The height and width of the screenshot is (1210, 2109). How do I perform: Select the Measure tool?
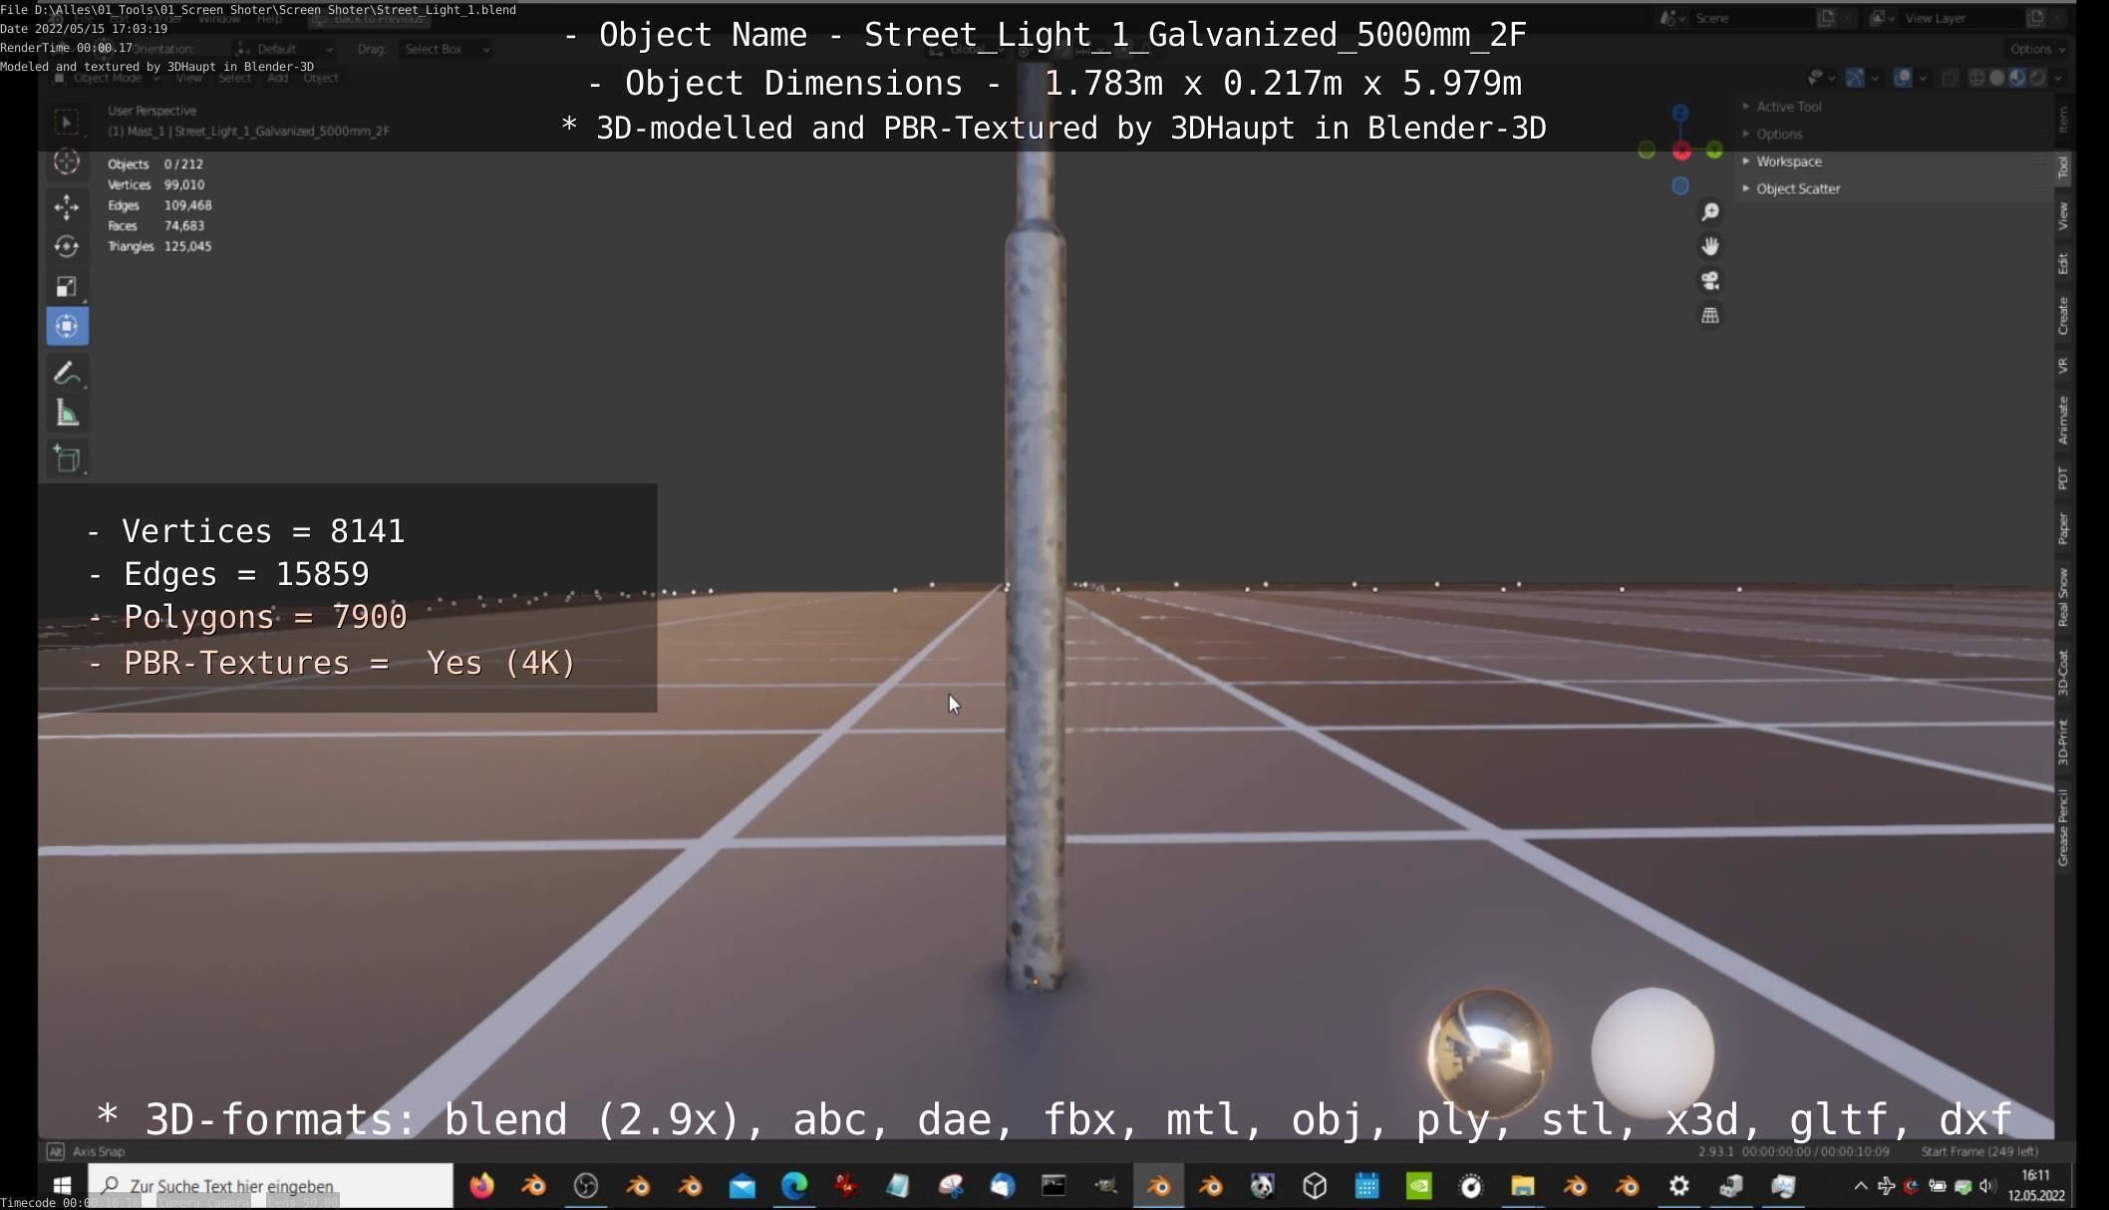pos(67,414)
